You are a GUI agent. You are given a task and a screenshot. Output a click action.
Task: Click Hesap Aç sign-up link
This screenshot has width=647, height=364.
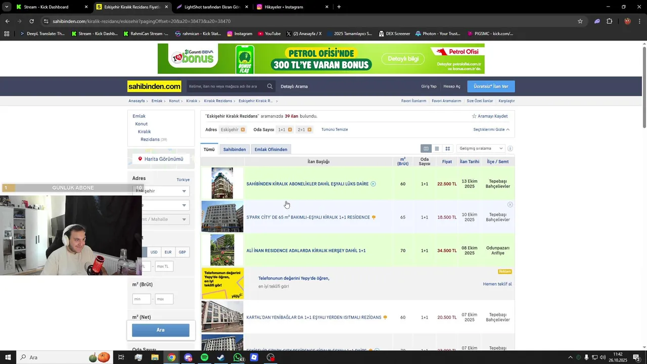click(452, 86)
